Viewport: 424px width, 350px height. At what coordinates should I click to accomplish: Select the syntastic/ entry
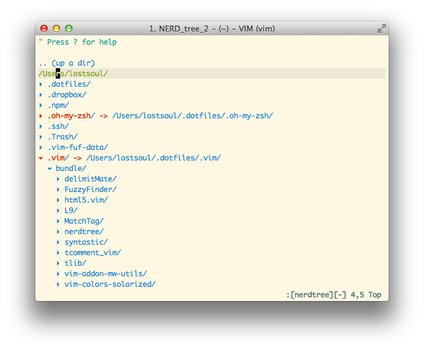[86, 242]
